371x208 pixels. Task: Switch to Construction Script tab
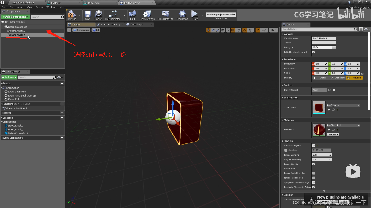click(111, 24)
